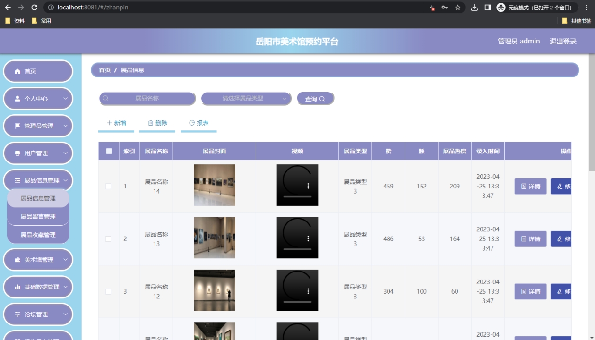Click the 展品名称 search input
Screen dimensions: 595x340
click(147, 98)
